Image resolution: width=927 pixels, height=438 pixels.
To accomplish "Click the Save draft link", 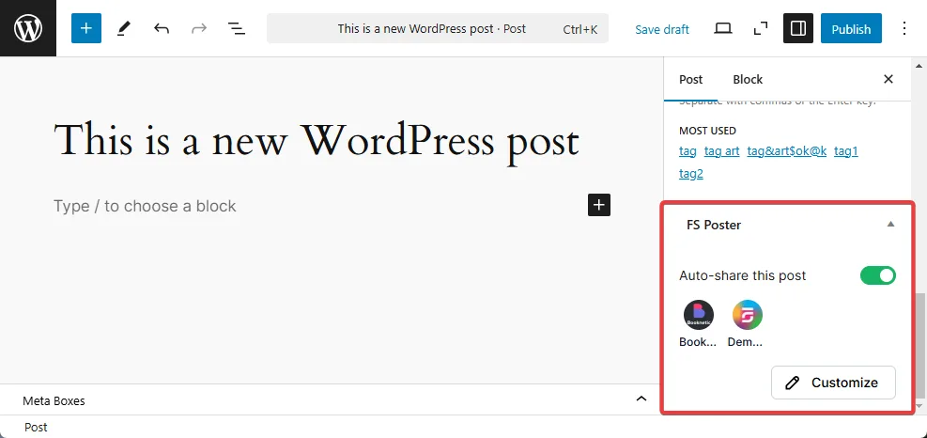I will point(662,29).
